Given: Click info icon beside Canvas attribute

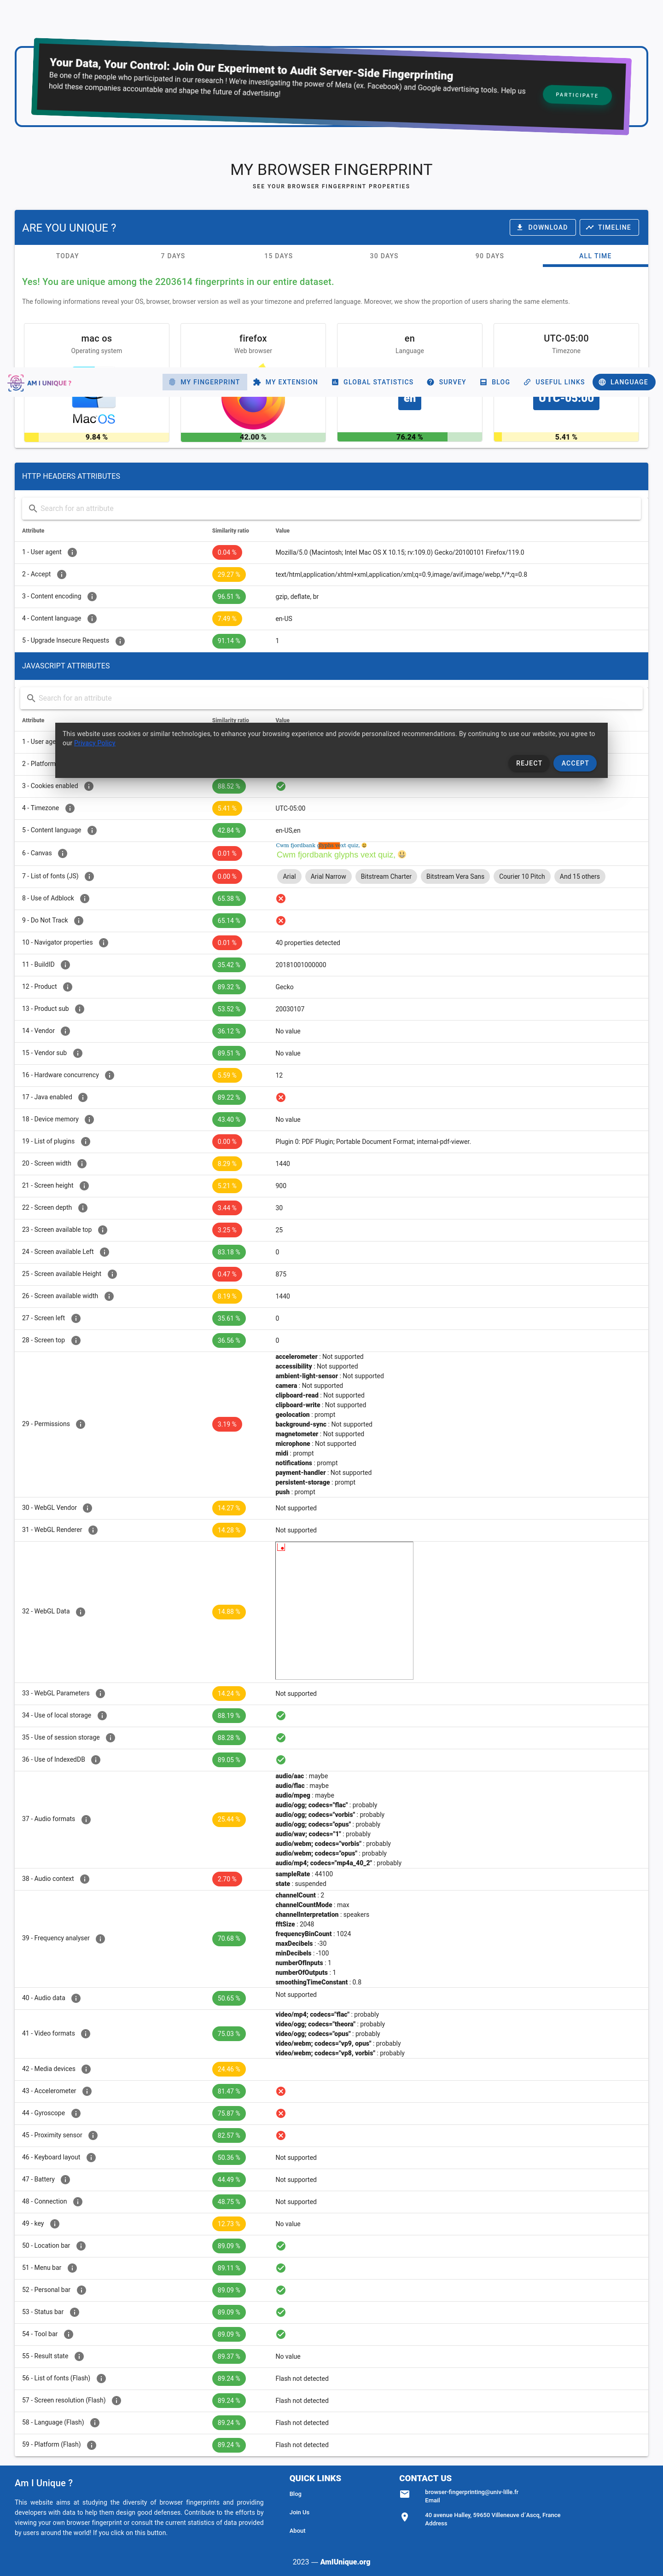Looking at the screenshot, I should coord(62,853).
